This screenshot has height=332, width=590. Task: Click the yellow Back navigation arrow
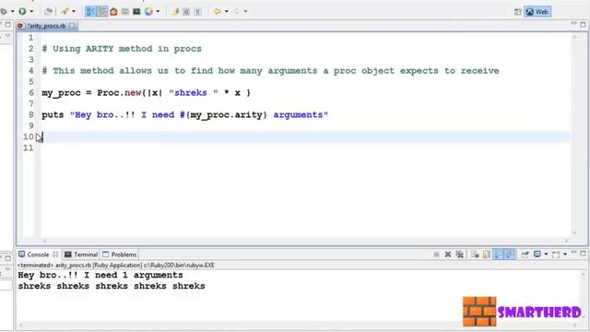[218, 11]
